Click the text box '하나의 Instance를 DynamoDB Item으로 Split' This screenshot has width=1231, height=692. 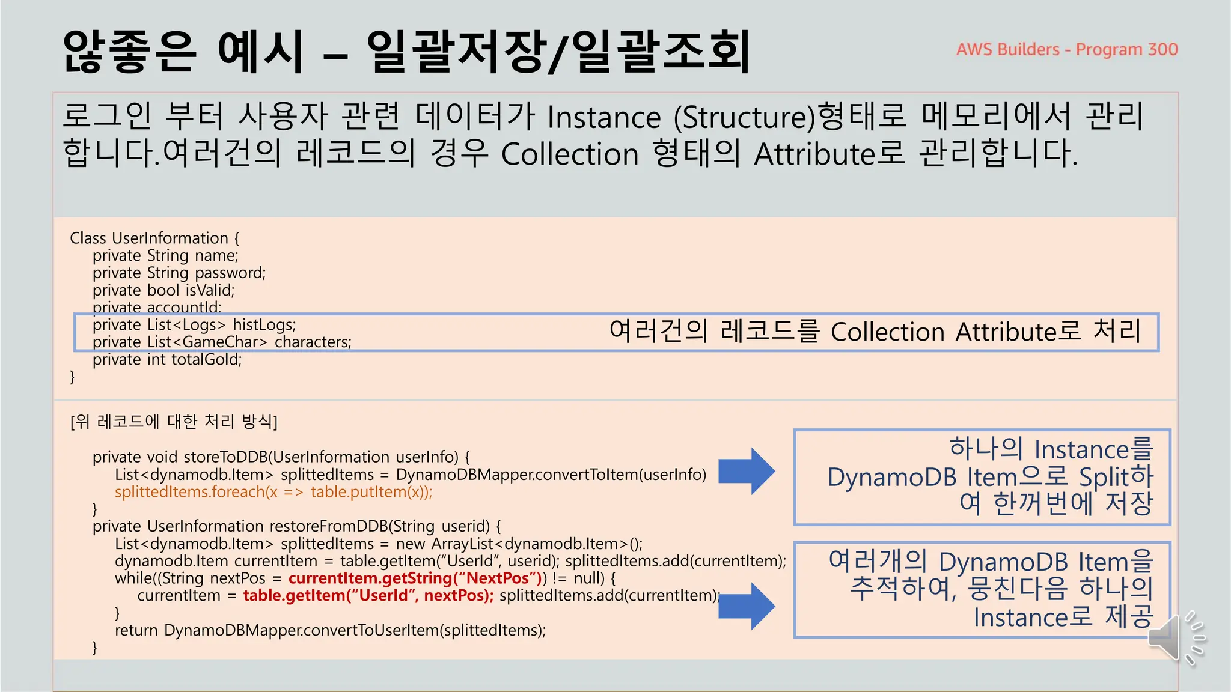point(983,477)
